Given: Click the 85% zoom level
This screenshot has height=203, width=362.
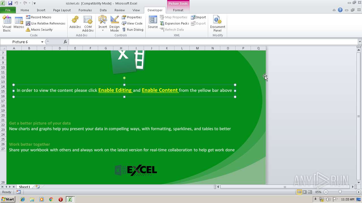Looking at the screenshot, I should 318,192.
